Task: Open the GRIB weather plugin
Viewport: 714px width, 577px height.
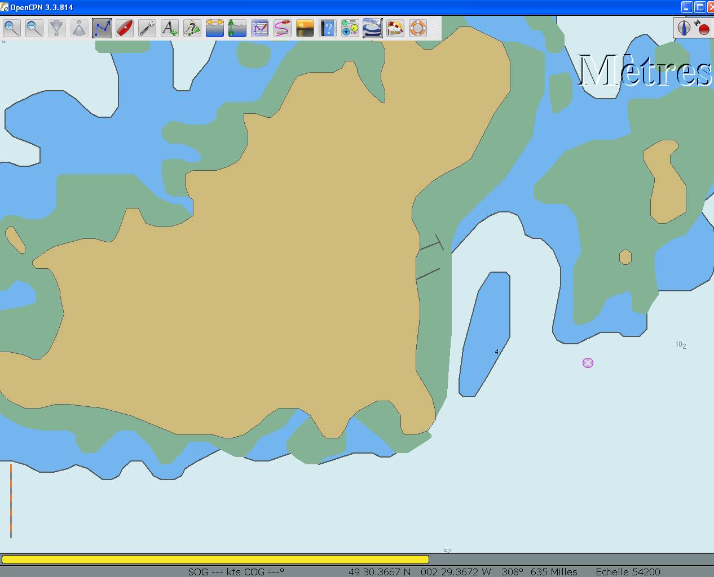Action: pos(372,28)
